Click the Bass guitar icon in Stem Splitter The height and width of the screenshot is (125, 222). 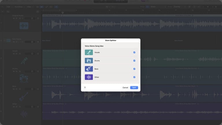(89, 69)
